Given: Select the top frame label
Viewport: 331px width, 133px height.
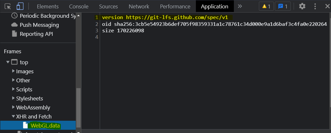Looking at the screenshot, I should pyautogui.click(x=24, y=62).
